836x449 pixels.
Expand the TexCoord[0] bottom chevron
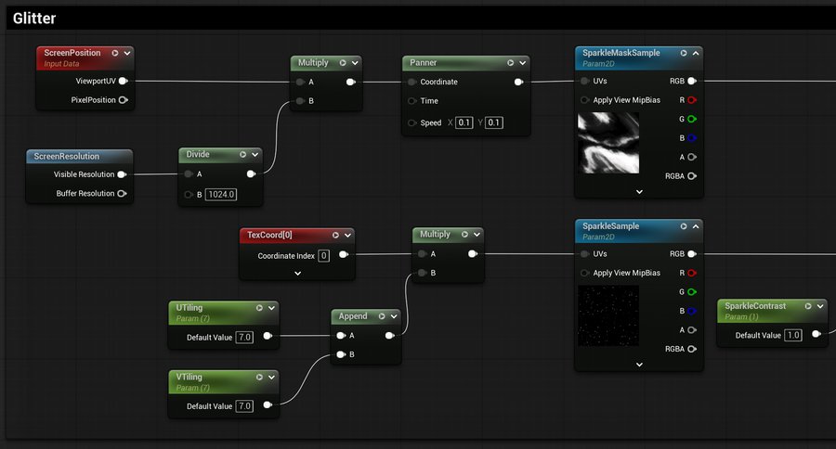tap(297, 274)
